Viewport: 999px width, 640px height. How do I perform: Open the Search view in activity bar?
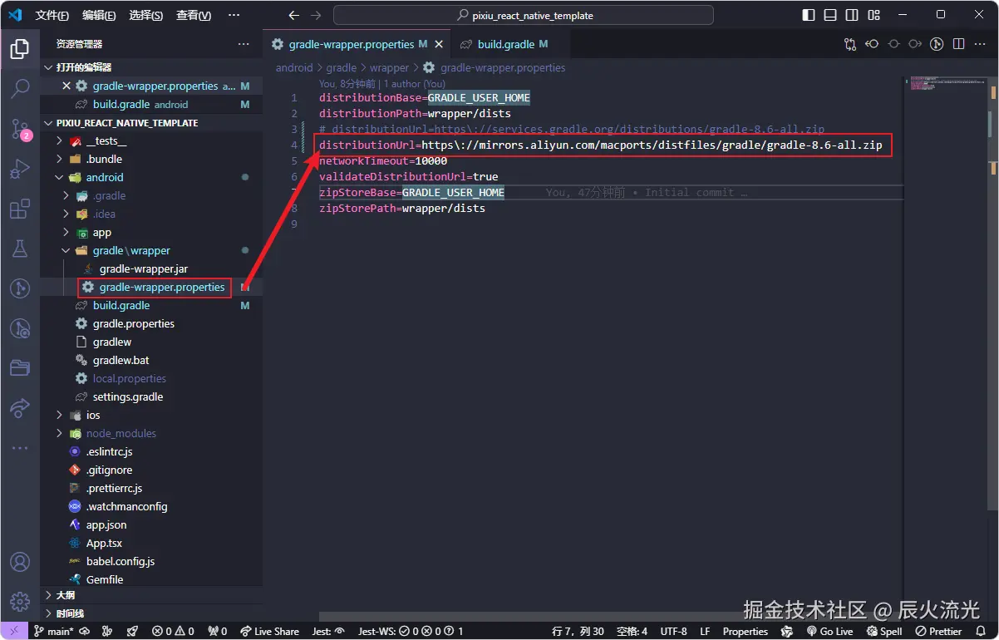tap(20, 88)
